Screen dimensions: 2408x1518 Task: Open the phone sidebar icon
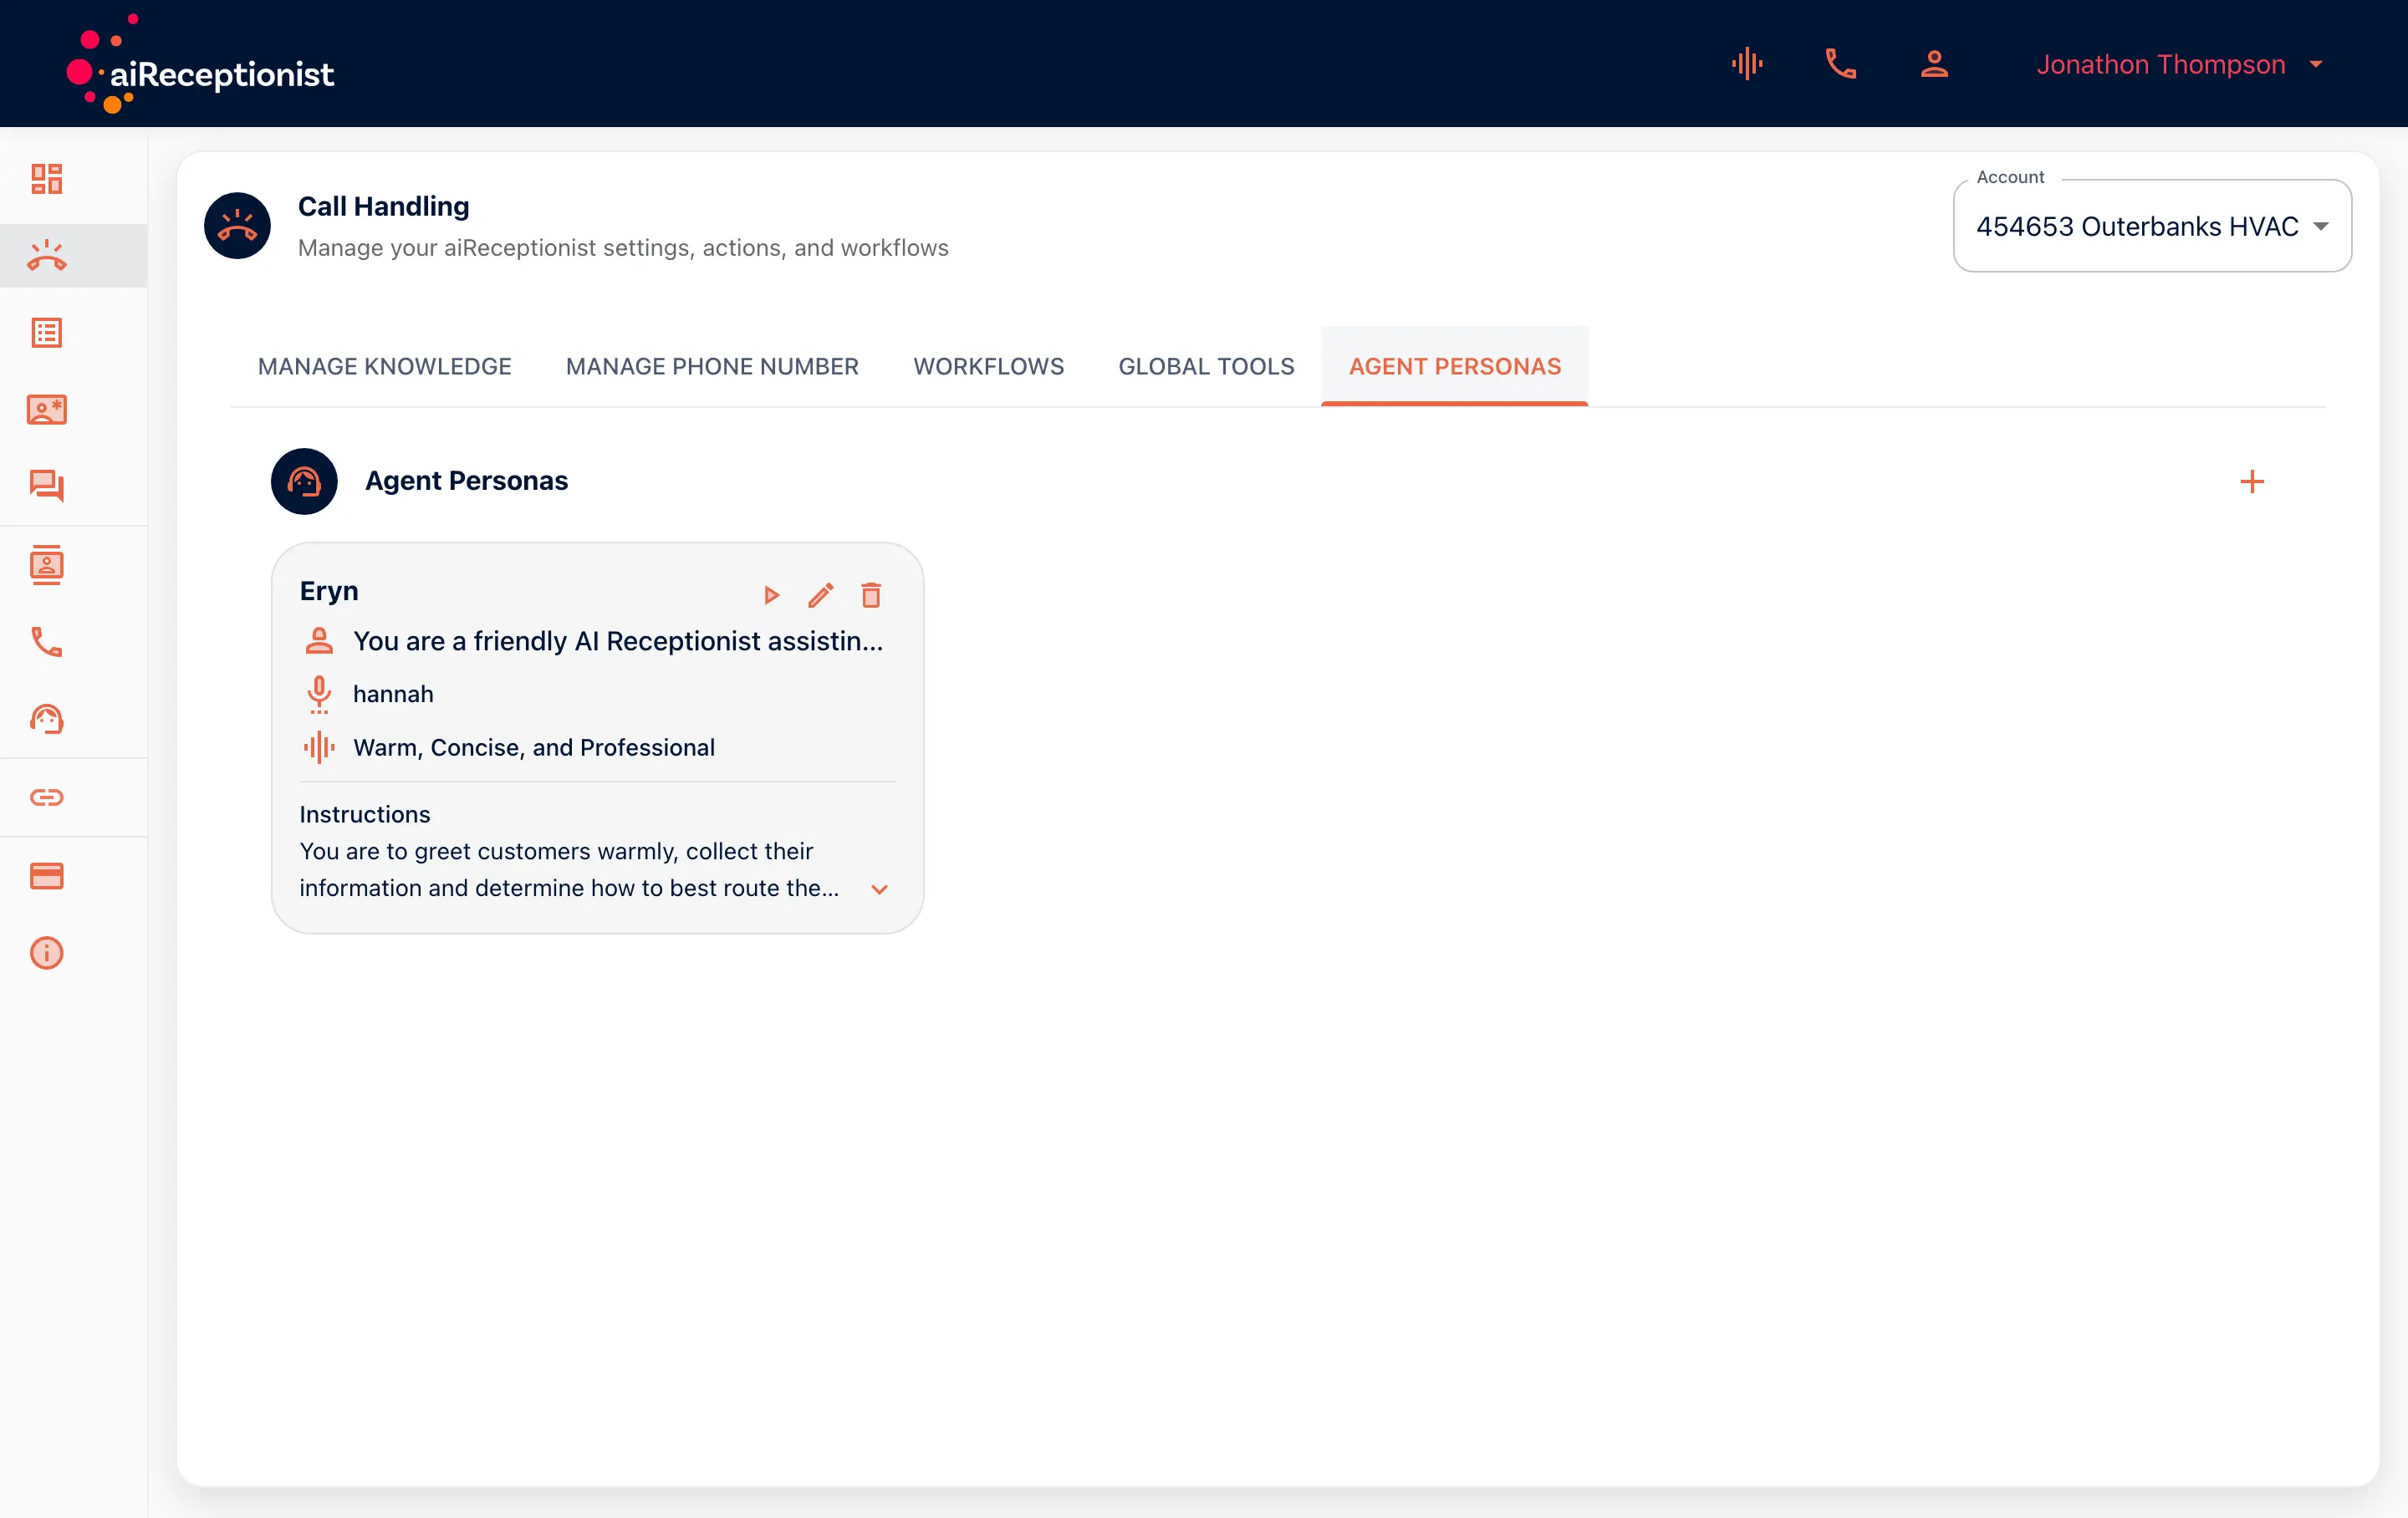tap(46, 642)
